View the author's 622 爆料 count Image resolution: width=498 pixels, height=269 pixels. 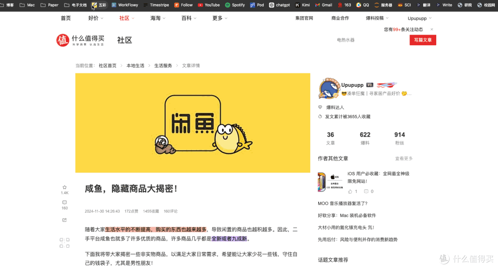pyautogui.click(x=365, y=138)
